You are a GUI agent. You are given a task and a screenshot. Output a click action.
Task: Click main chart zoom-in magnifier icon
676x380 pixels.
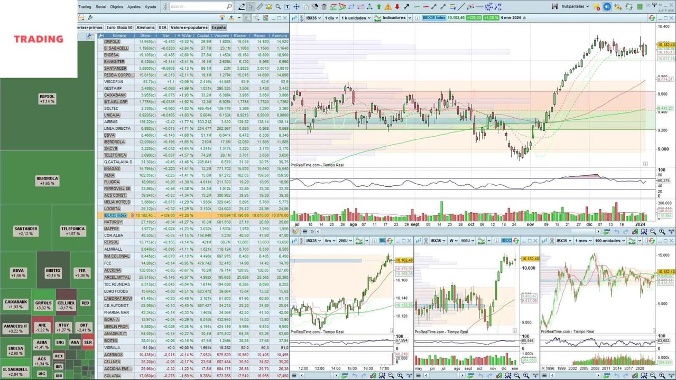[662, 232]
